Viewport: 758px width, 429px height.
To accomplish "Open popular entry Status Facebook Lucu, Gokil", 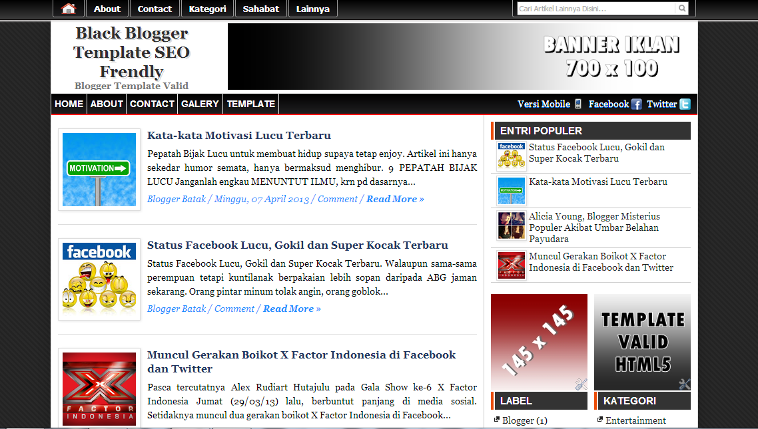I will coord(597,152).
